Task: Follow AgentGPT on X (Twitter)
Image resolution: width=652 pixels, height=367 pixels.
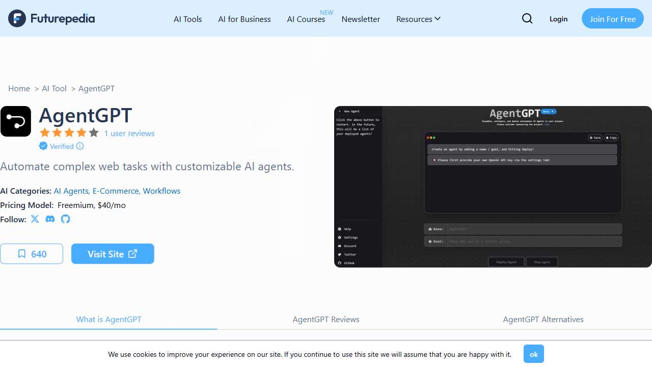Action: (35, 219)
